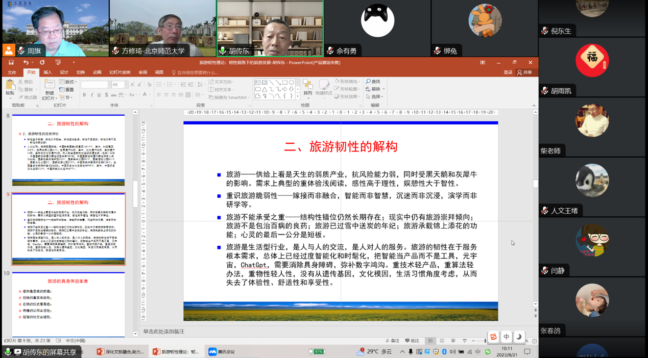This screenshot has height=358, width=648.
Task: Toggle Chinese/English input mode (中) button
Action: pyautogui.click(x=506, y=337)
